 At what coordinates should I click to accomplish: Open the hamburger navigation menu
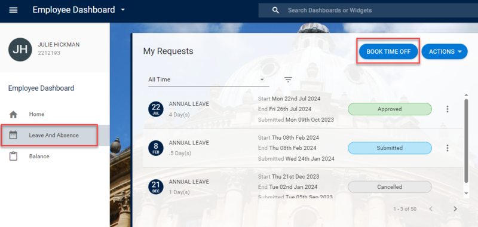[13, 10]
